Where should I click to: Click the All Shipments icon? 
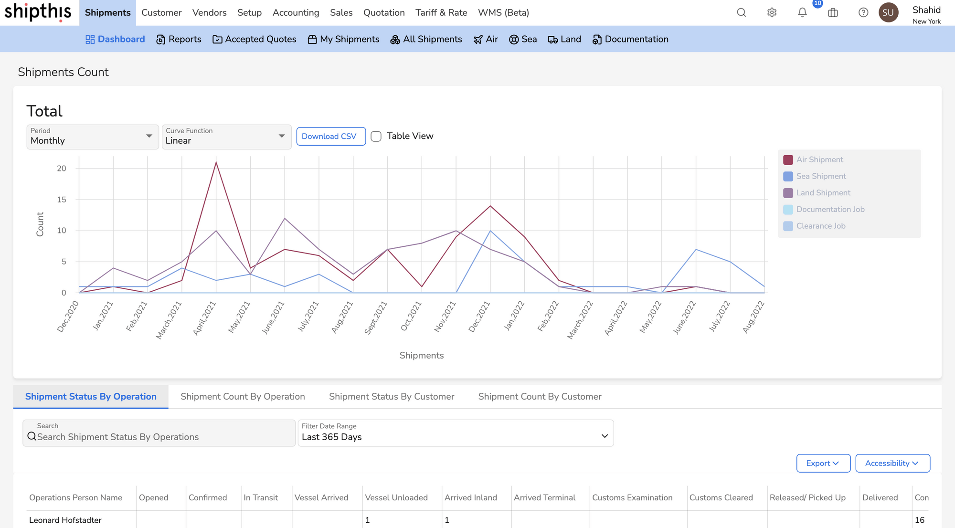[395, 39]
